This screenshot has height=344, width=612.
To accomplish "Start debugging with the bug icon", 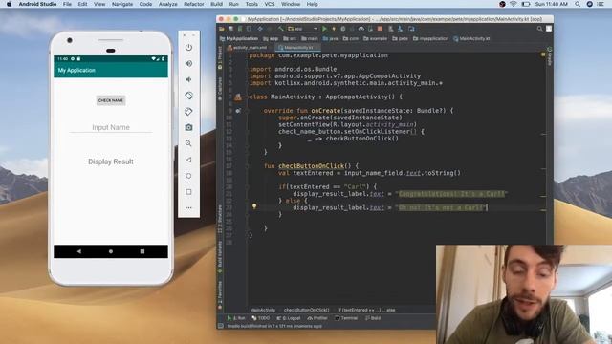I will click(342, 29).
